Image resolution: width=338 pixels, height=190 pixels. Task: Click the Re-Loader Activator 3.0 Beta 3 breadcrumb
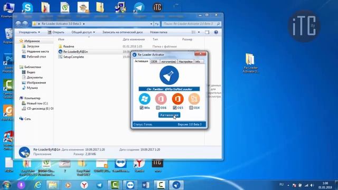coord(61,24)
